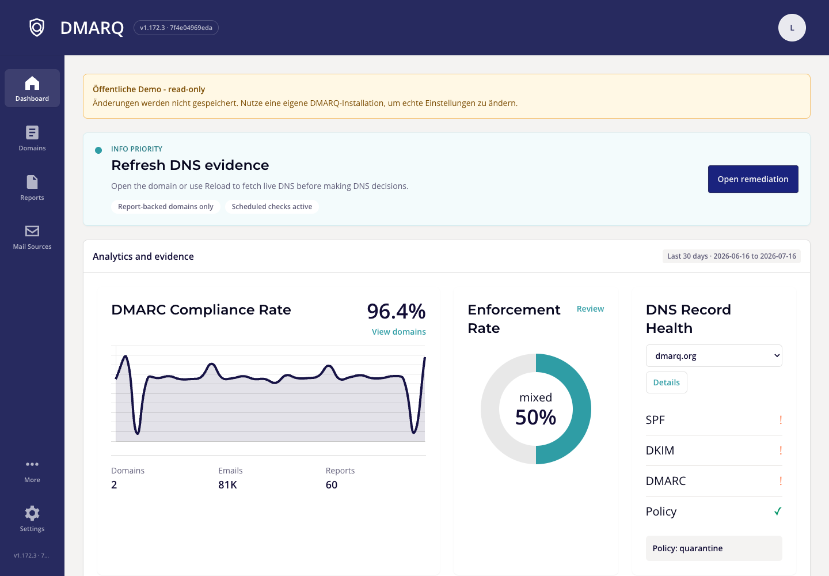Click the DMARQ title text
The height and width of the screenshot is (576, 829).
point(92,28)
